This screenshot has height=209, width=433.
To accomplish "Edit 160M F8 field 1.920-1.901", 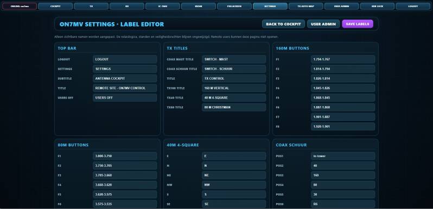I will (343, 127).
